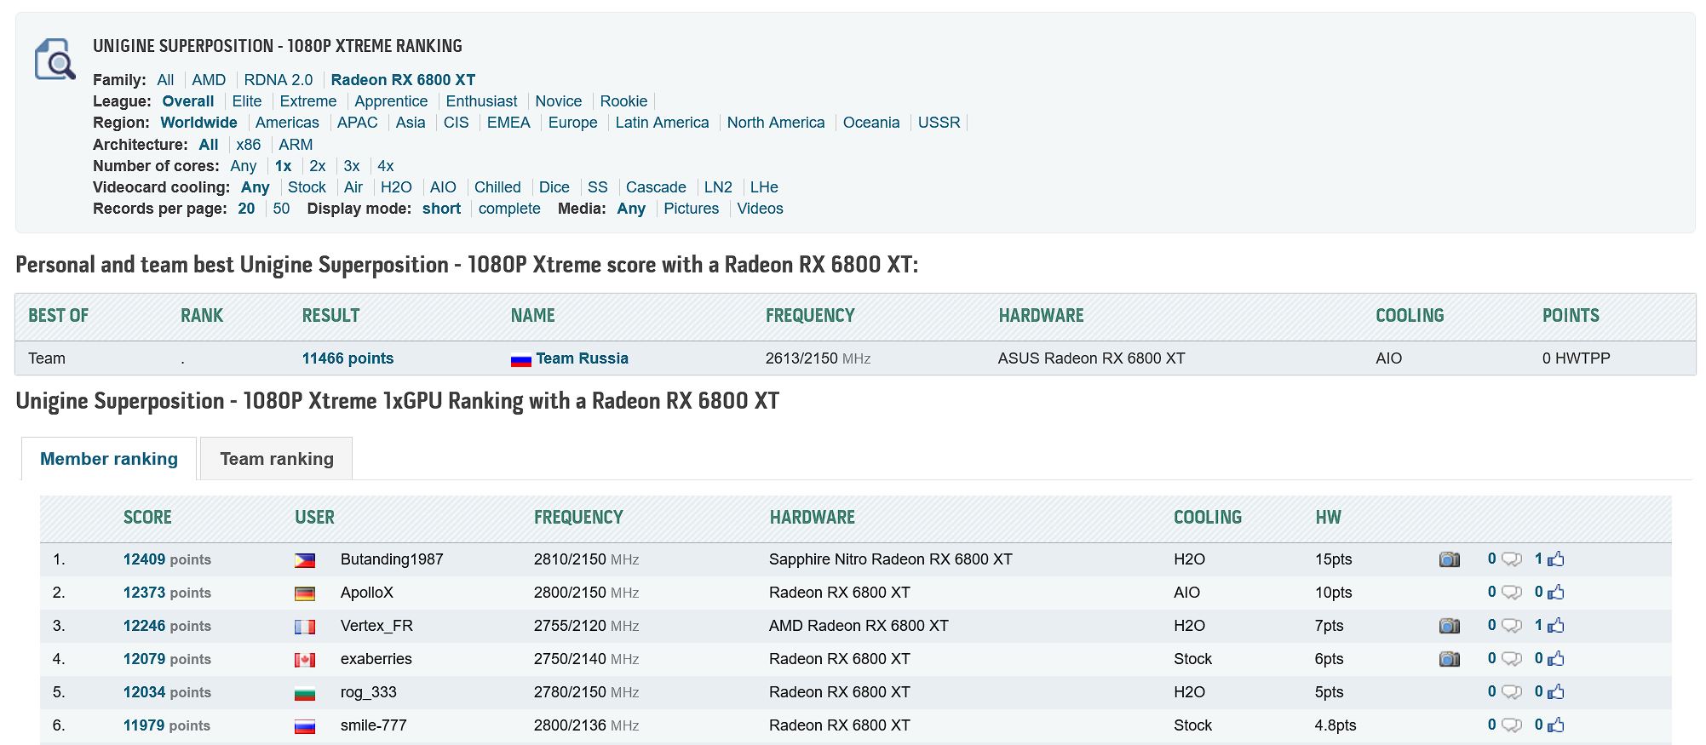Open the camera picture icon for Butanding1987

tap(1450, 559)
